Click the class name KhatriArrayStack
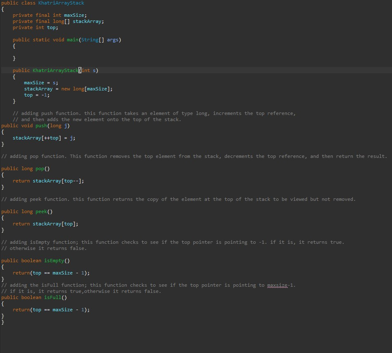 click(60, 3)
